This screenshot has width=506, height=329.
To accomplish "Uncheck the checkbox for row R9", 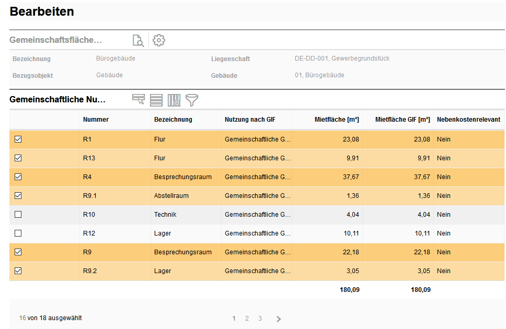I will coord(18,252).
